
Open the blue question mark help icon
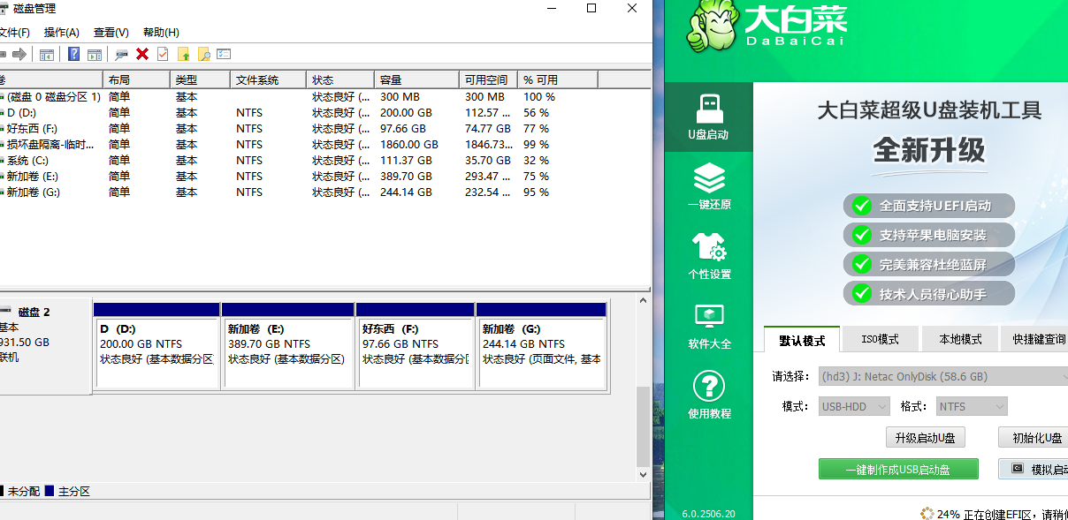[x=74, y=55]
